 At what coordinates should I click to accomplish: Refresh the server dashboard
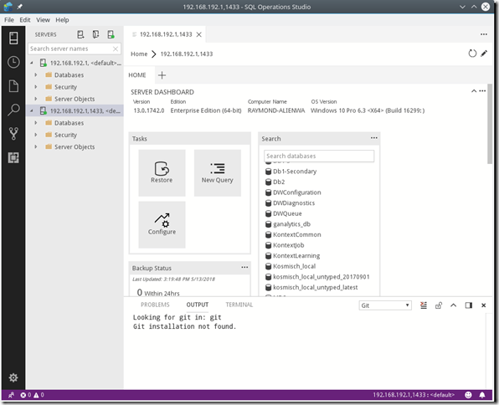(472, 54)
